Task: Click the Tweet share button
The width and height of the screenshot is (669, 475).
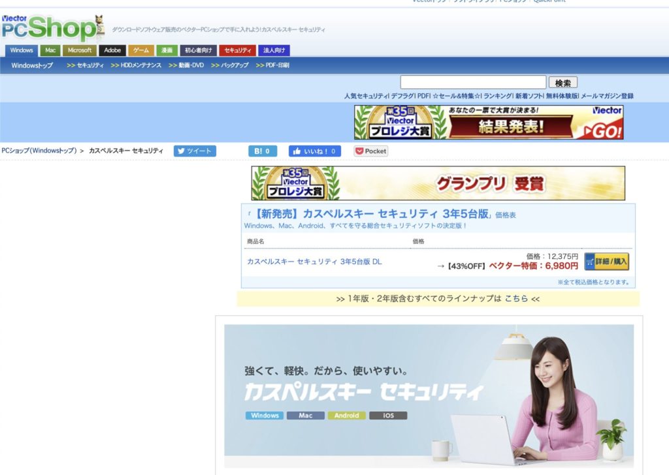Action: click(195, 151)
